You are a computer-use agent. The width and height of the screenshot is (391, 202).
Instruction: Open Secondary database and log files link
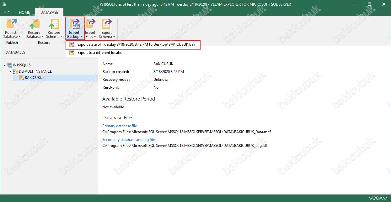pyautogui.click(x=129, y=140)
